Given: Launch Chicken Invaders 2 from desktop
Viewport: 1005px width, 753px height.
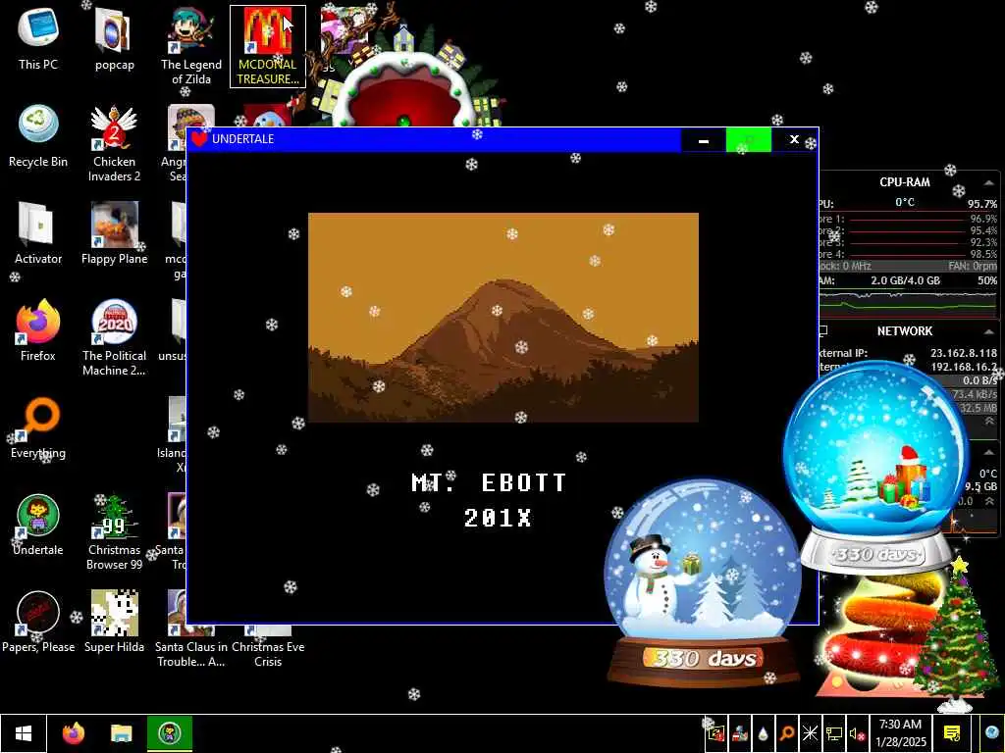Looking at the screenshot, I should tap(114, 143).
